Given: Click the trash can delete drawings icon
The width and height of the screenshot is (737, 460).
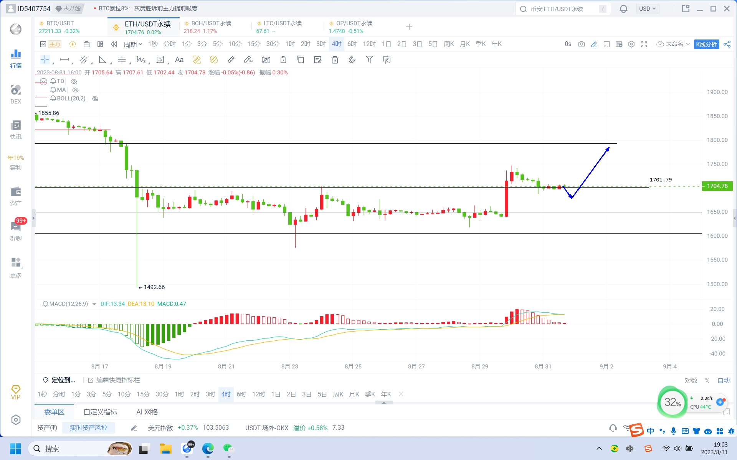Looking at the screenshot, I should [x=335, y=60].
